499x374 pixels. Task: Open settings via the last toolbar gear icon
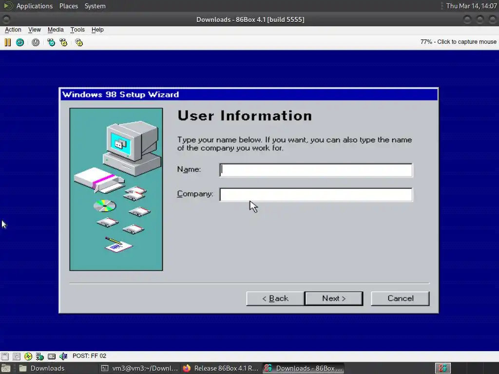click(x=79, y=42)
